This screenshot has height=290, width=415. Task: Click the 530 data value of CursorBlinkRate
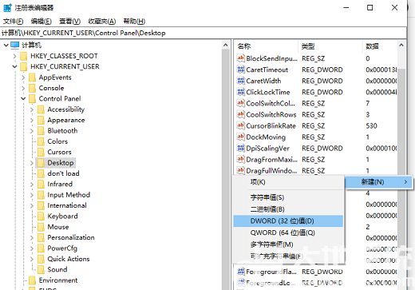(371, 125)
